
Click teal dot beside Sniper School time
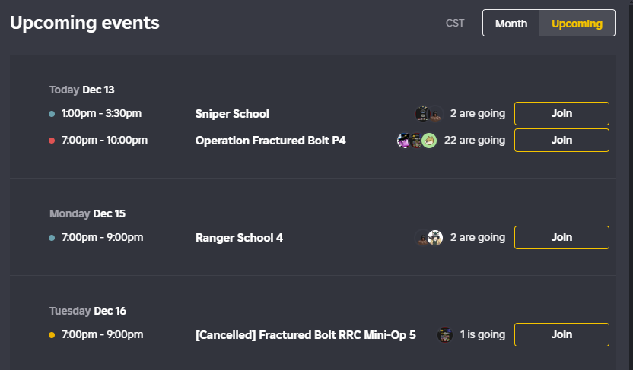[52, 114]
